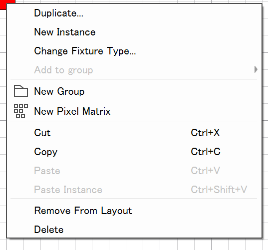Click the Ctrl+Shift+V shortcut hint

219,190
